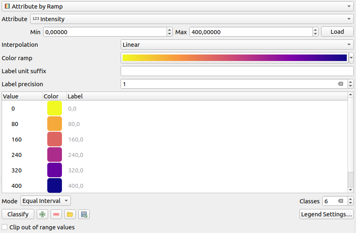Open the Equal Interval mode dropdown
This screenshot has height=233, width=359.
[x=45, y=201]
